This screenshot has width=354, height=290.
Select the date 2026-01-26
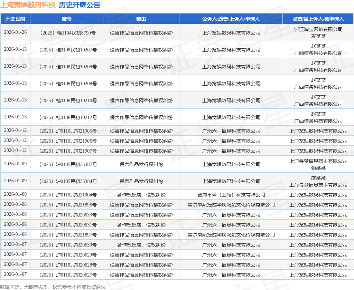(x=15, y=32)
